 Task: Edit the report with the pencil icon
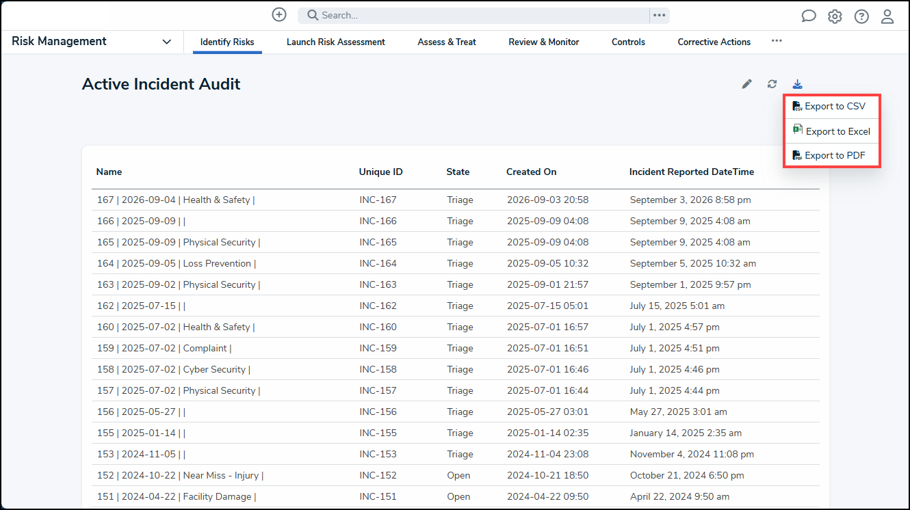pos(746,84)
